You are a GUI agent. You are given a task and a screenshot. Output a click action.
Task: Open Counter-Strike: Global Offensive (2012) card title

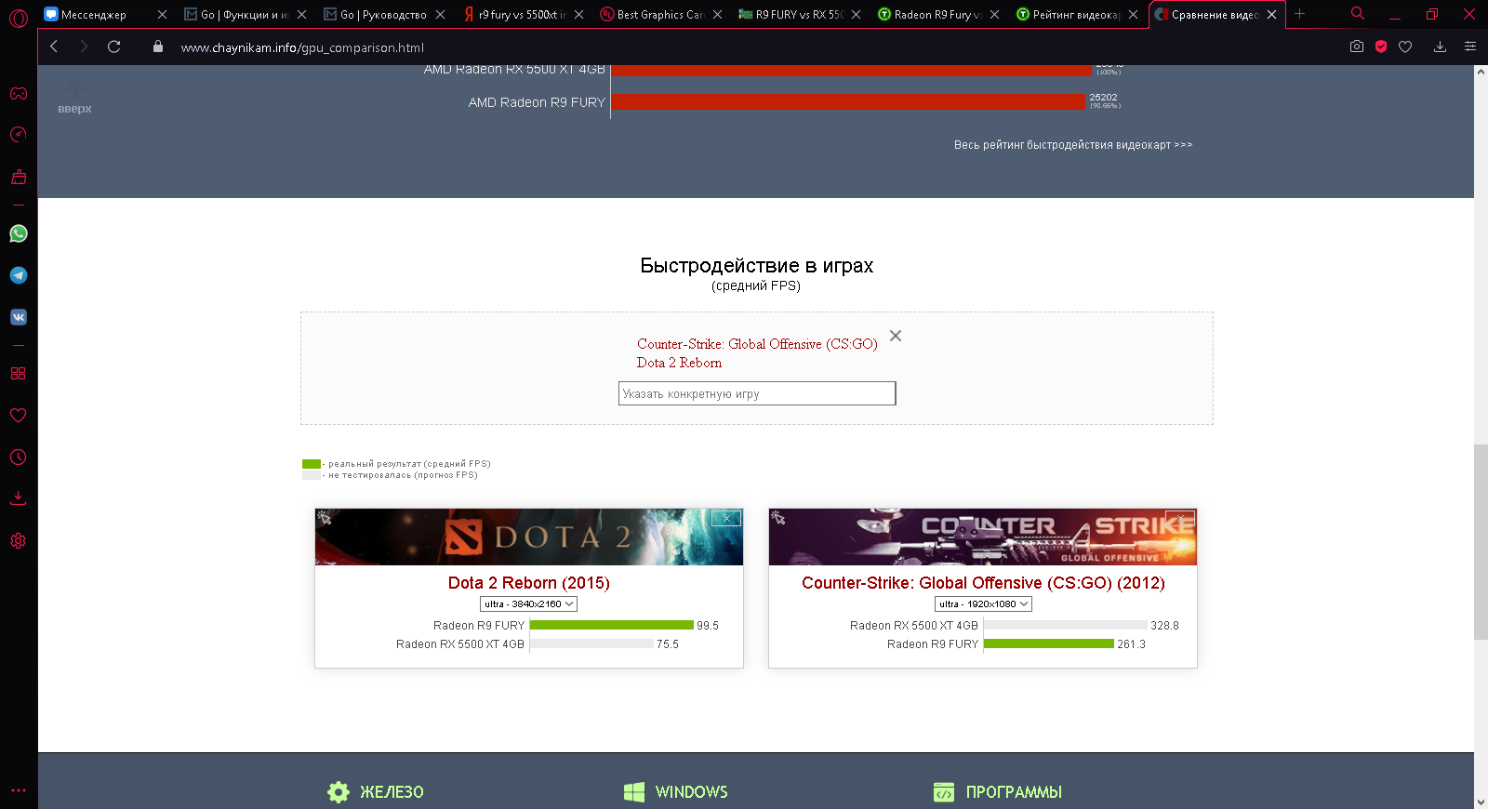(983, 583)
